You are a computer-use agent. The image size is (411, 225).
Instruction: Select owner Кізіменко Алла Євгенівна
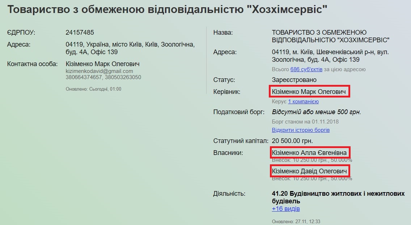pos(309,153)
